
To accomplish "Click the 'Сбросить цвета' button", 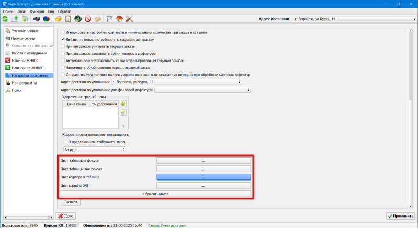I will pos(156,194).
